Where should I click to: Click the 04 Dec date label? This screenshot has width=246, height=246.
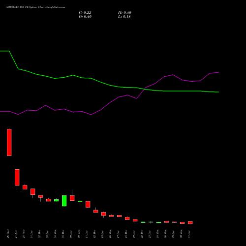[55, 234]
